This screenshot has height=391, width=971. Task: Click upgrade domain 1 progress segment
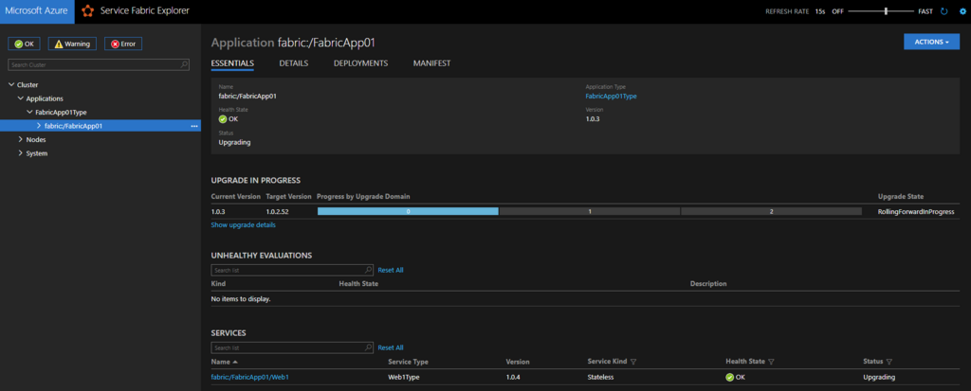590,211
